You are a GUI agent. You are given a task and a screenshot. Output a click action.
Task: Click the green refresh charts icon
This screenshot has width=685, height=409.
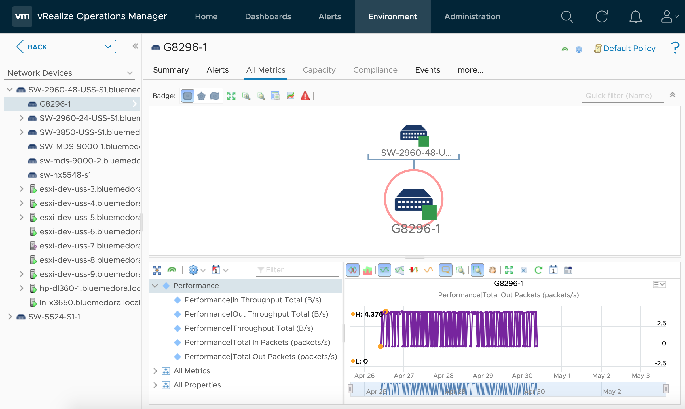point(539,270)
